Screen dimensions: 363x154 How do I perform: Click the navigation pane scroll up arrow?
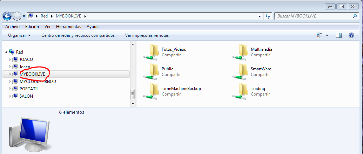(x=133, y=44)
